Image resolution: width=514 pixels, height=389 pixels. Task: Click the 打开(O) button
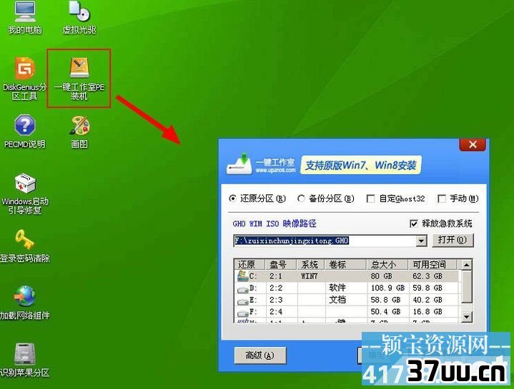click(x=453, y=240)
